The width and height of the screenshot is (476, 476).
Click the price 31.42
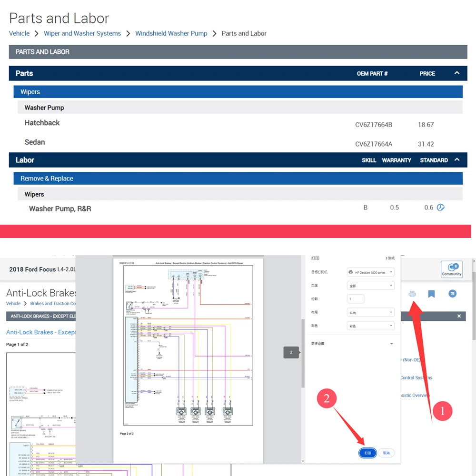pyautogui.click(x=426, y=144)
